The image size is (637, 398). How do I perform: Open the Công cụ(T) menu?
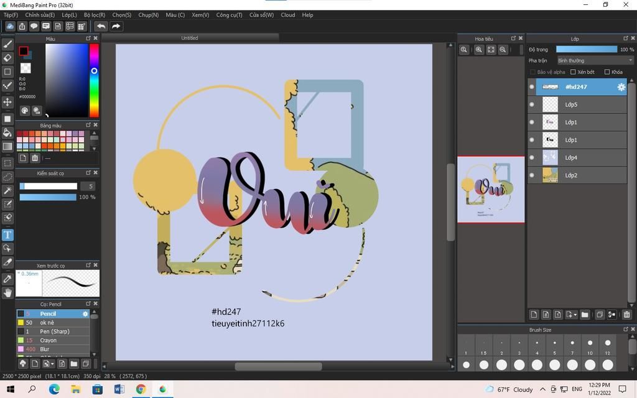coord(229,15)
